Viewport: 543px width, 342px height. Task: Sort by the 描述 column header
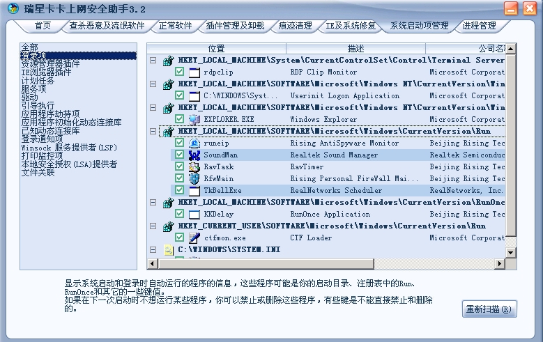pos(355,49)
